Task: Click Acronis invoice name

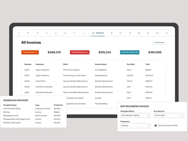Action: tap(98, 98)
